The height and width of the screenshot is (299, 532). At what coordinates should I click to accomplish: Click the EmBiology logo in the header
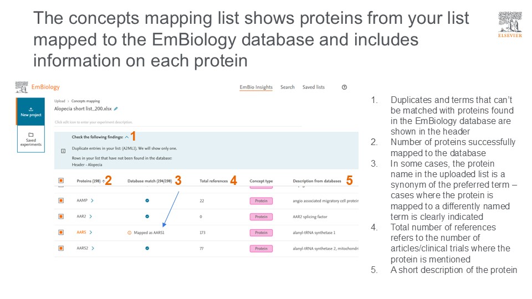click(38, 87)
